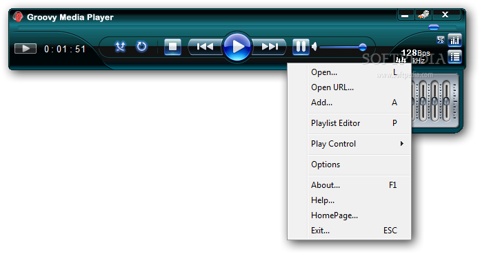Toggle the small resize percent icon
Viewport: 480px width, 254px height.
tap(441, 40)
